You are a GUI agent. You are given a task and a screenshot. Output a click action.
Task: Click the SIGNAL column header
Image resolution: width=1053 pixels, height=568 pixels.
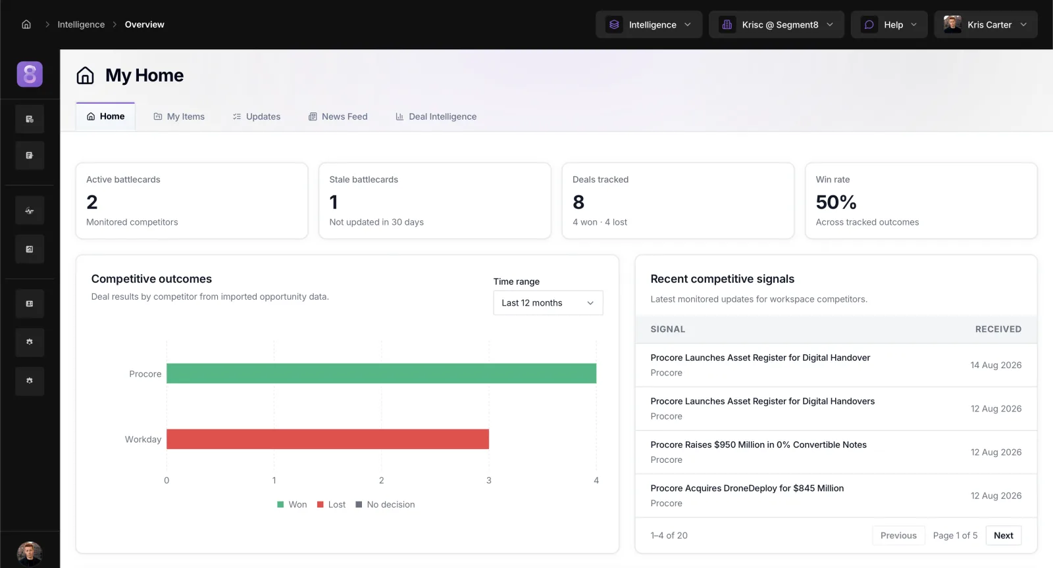[x=668, y=329]
